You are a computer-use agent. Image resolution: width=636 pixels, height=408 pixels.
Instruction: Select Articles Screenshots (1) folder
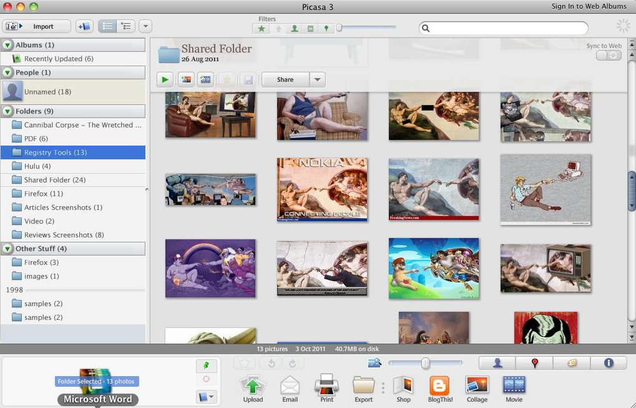click(x=73, y=207)
